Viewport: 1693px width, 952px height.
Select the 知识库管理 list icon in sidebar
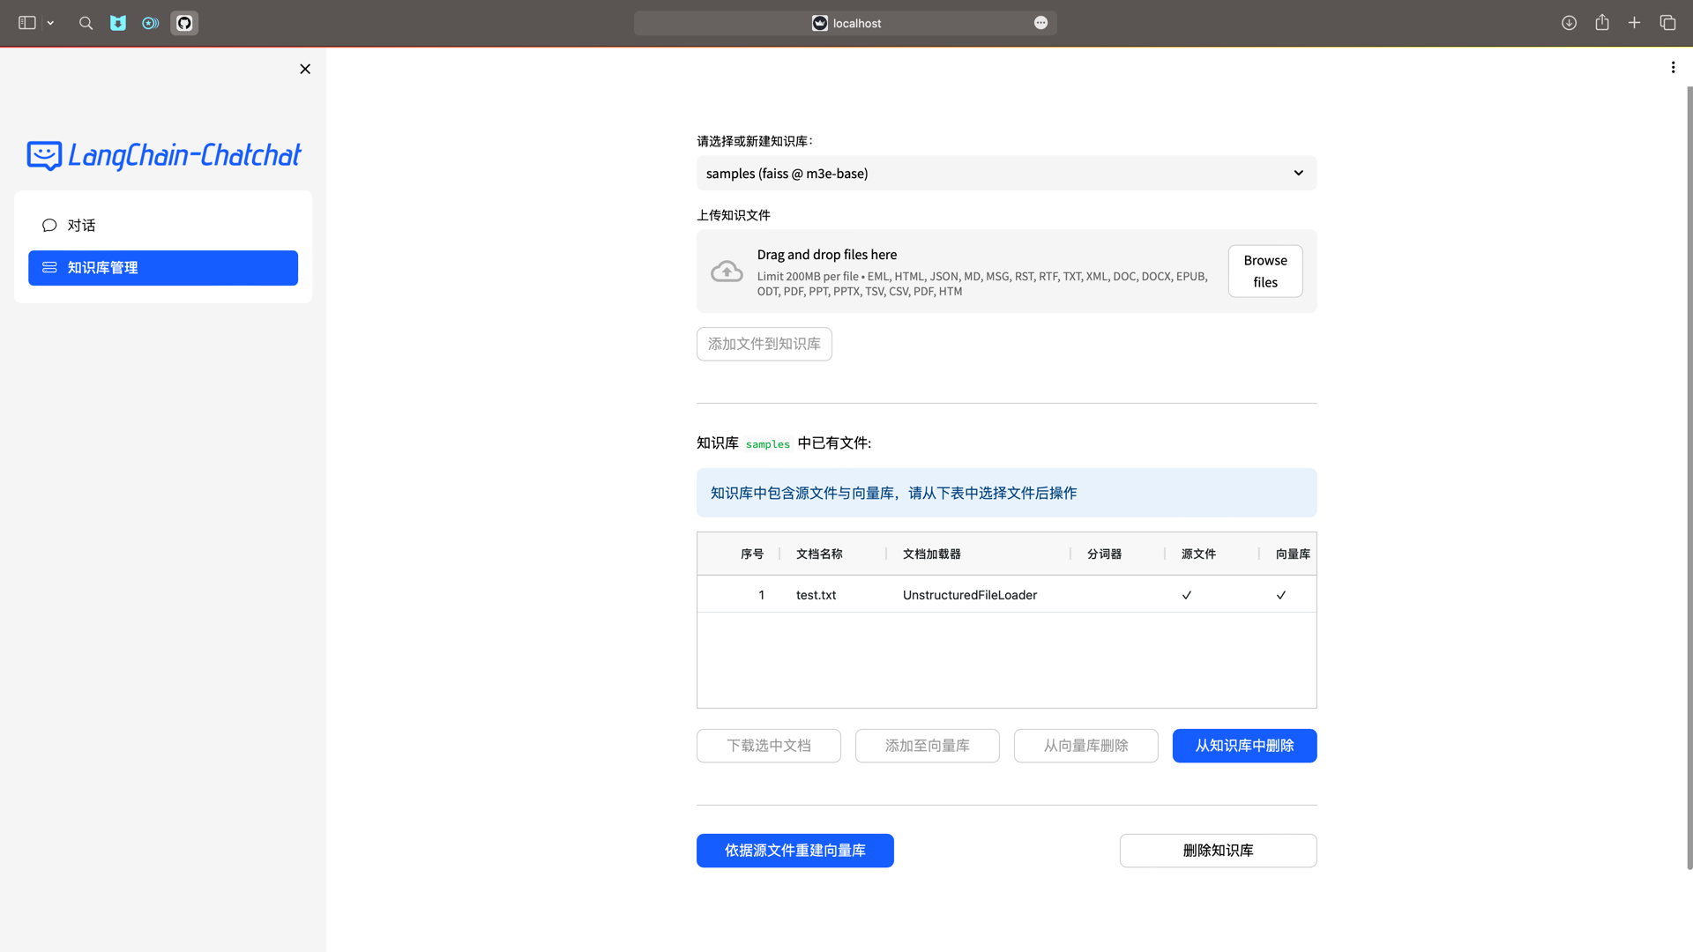tap(49, 268)
